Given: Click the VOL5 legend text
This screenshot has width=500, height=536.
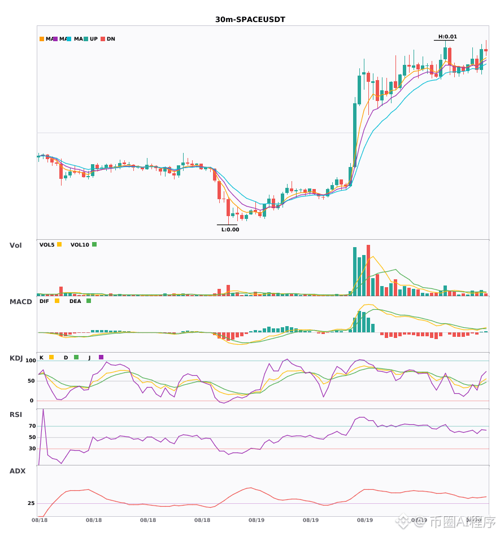Looking at the screenshot, I should coord(47,245).
